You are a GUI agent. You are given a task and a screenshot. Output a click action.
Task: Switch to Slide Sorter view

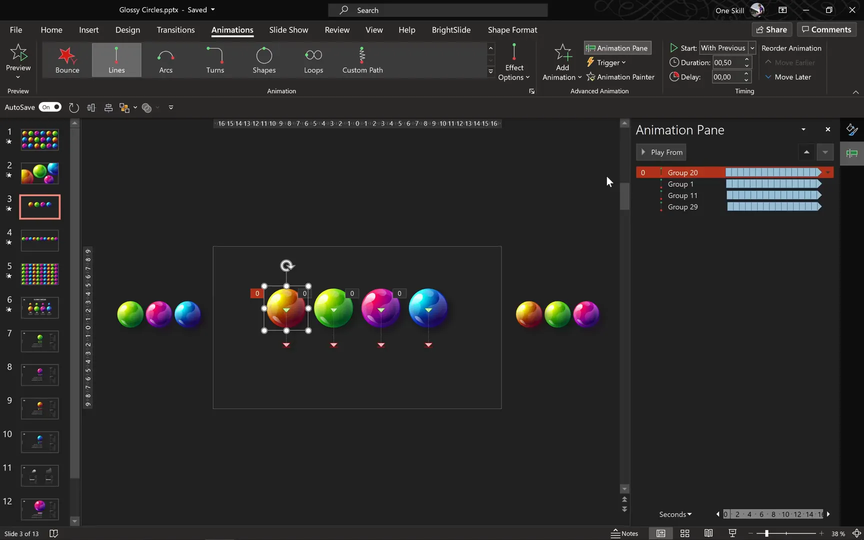point(684,533)
